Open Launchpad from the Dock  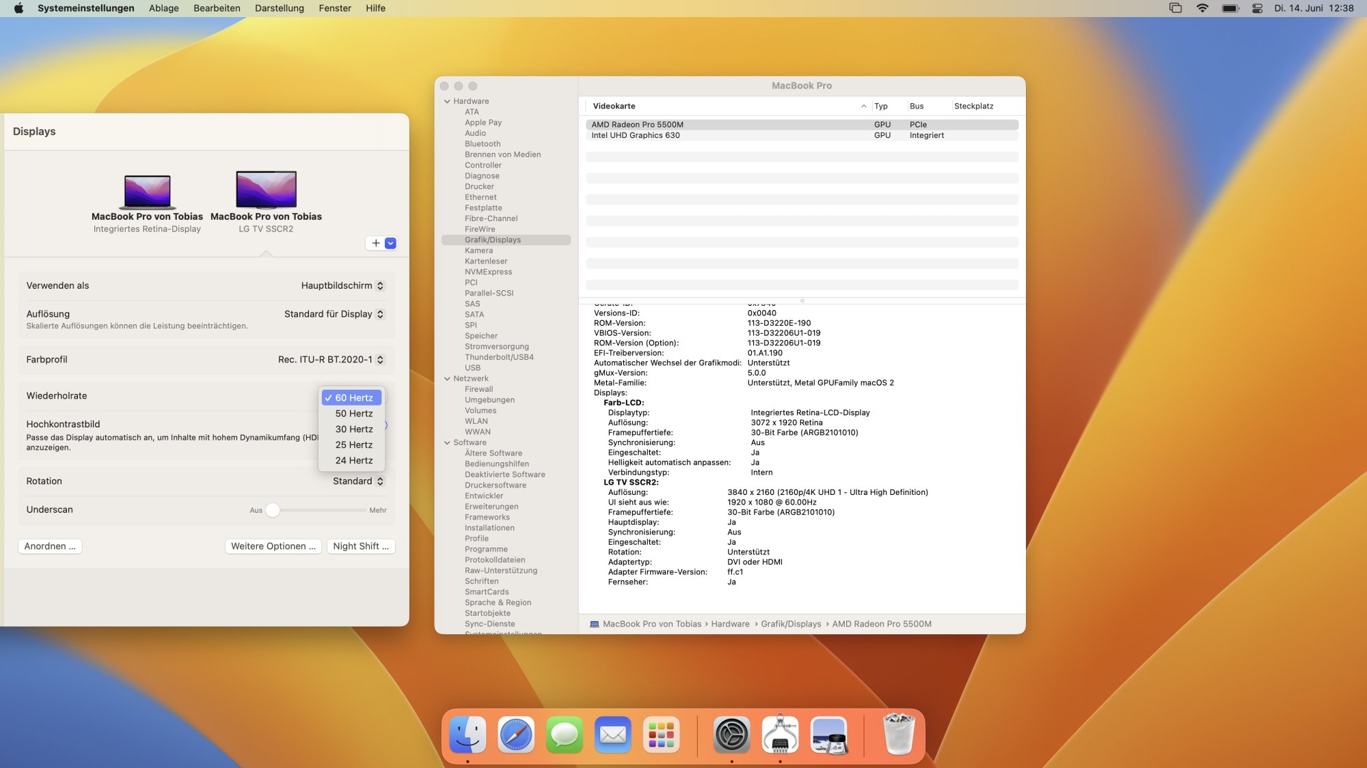[x=661, y=735]
